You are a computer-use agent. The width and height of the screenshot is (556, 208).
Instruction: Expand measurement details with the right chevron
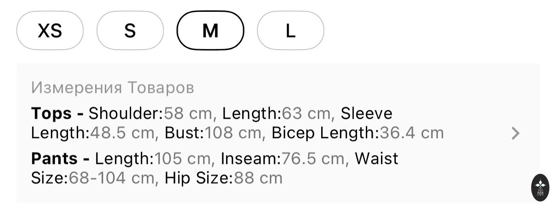(x=515, y=133)
